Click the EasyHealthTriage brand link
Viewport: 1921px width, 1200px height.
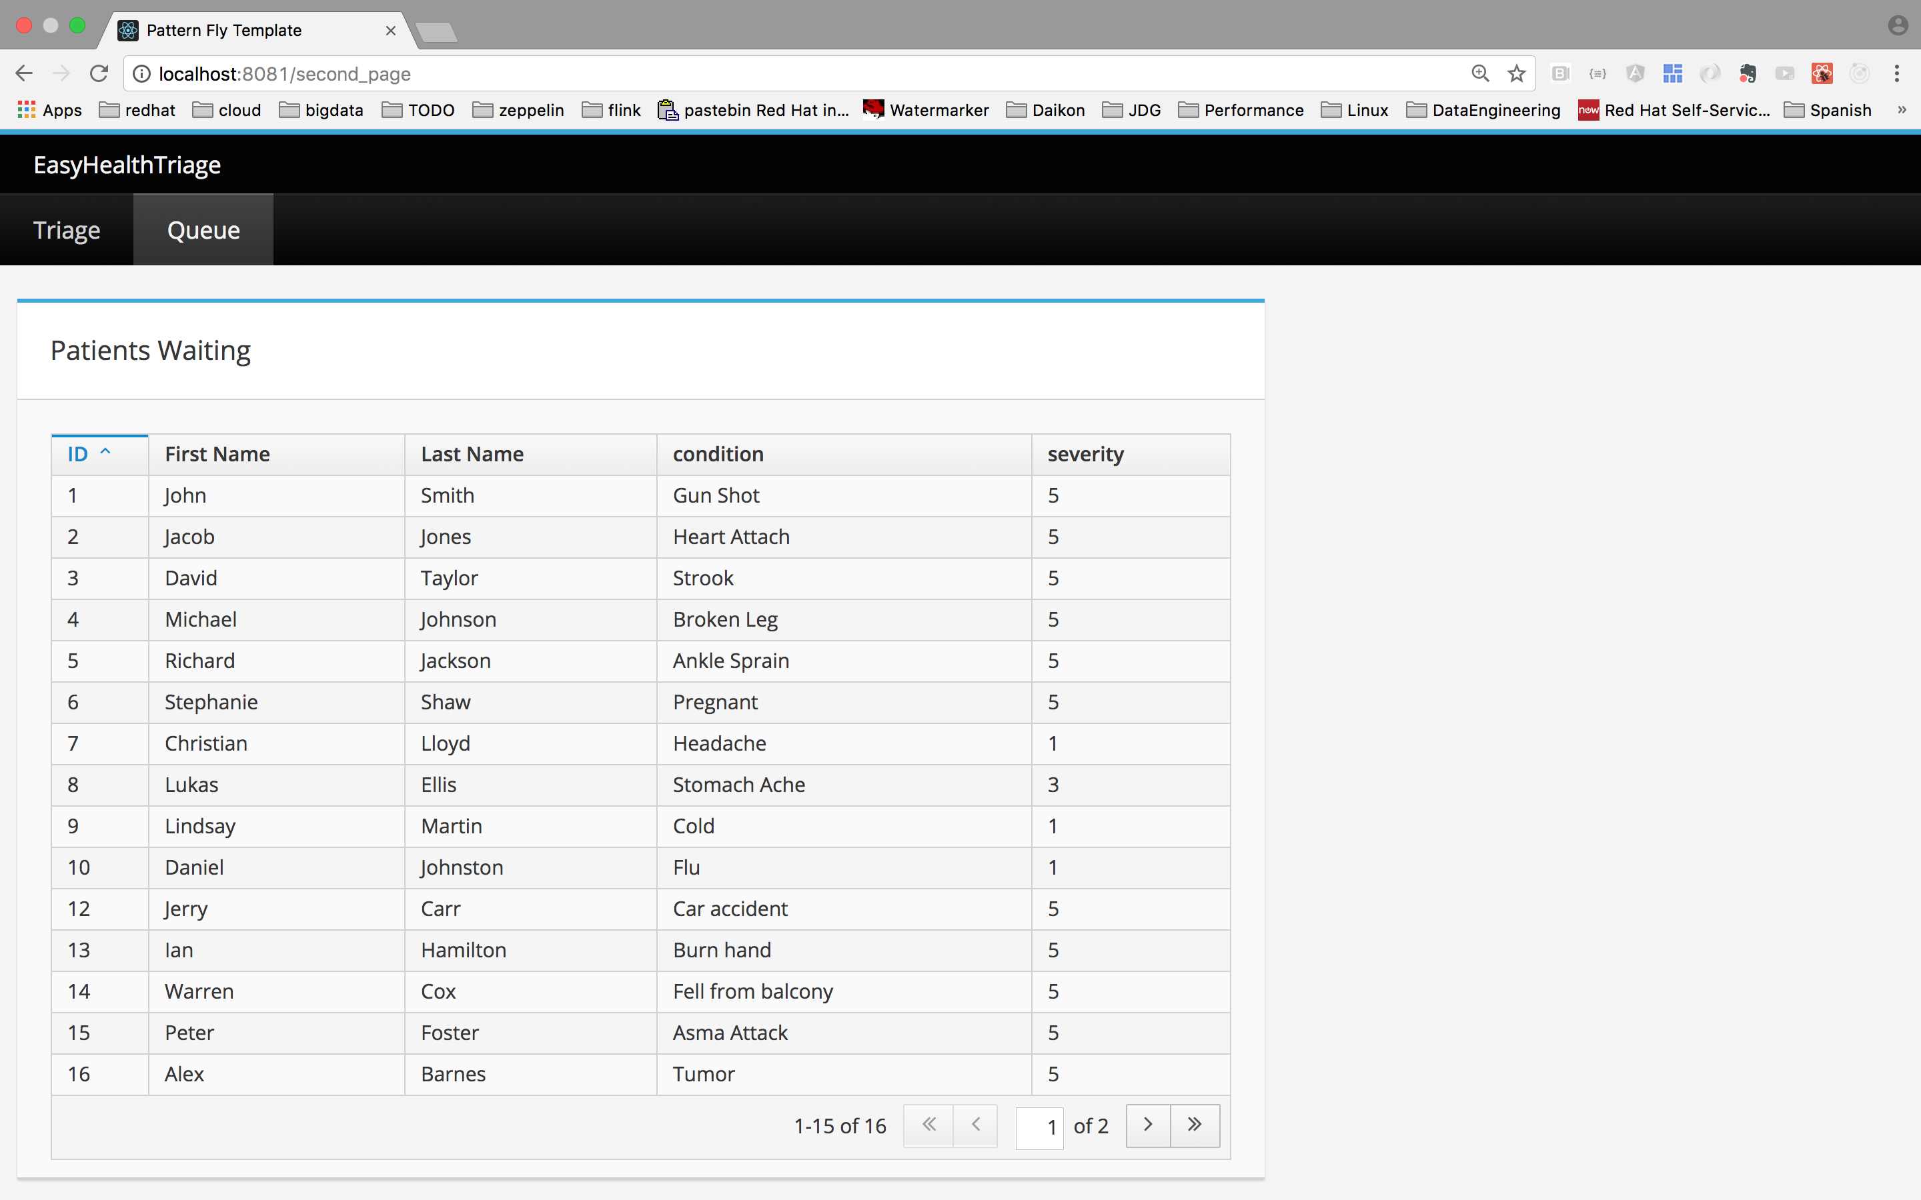[127, 165]
